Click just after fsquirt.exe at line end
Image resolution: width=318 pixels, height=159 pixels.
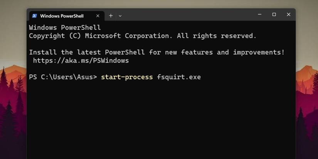pos(203,77)
